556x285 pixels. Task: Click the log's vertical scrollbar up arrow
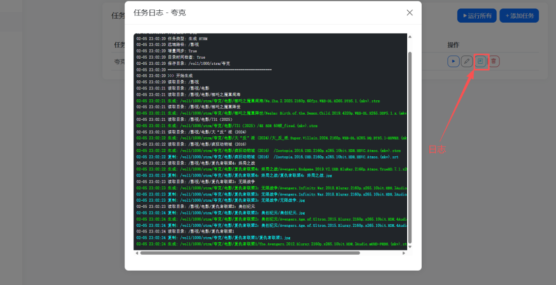pos(410,37)
